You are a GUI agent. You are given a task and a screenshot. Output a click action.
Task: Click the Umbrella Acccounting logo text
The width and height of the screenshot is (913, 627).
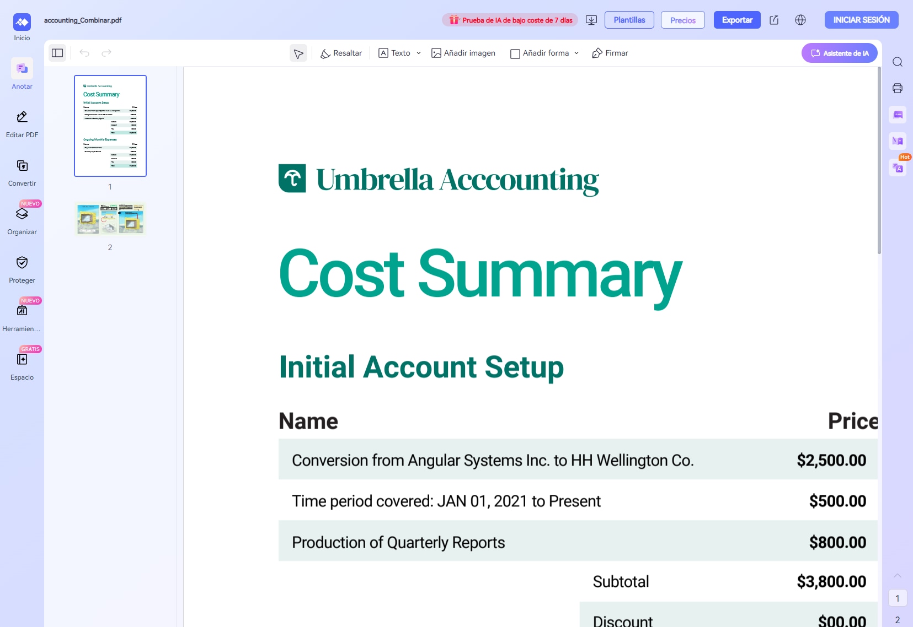point(457,180)
